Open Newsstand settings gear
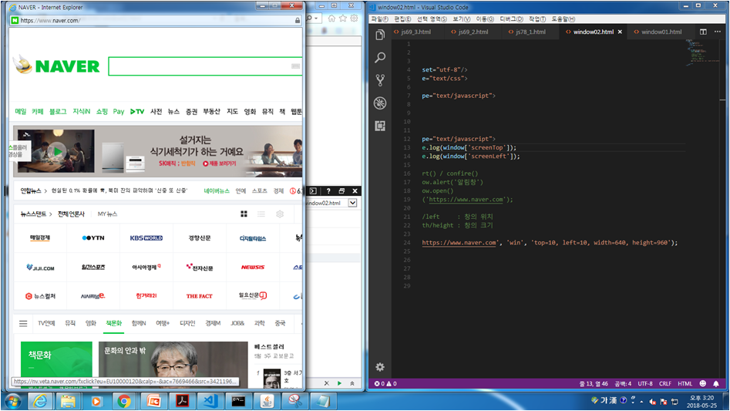The width and height of the screenshot is (730, 411). point(280,214)
